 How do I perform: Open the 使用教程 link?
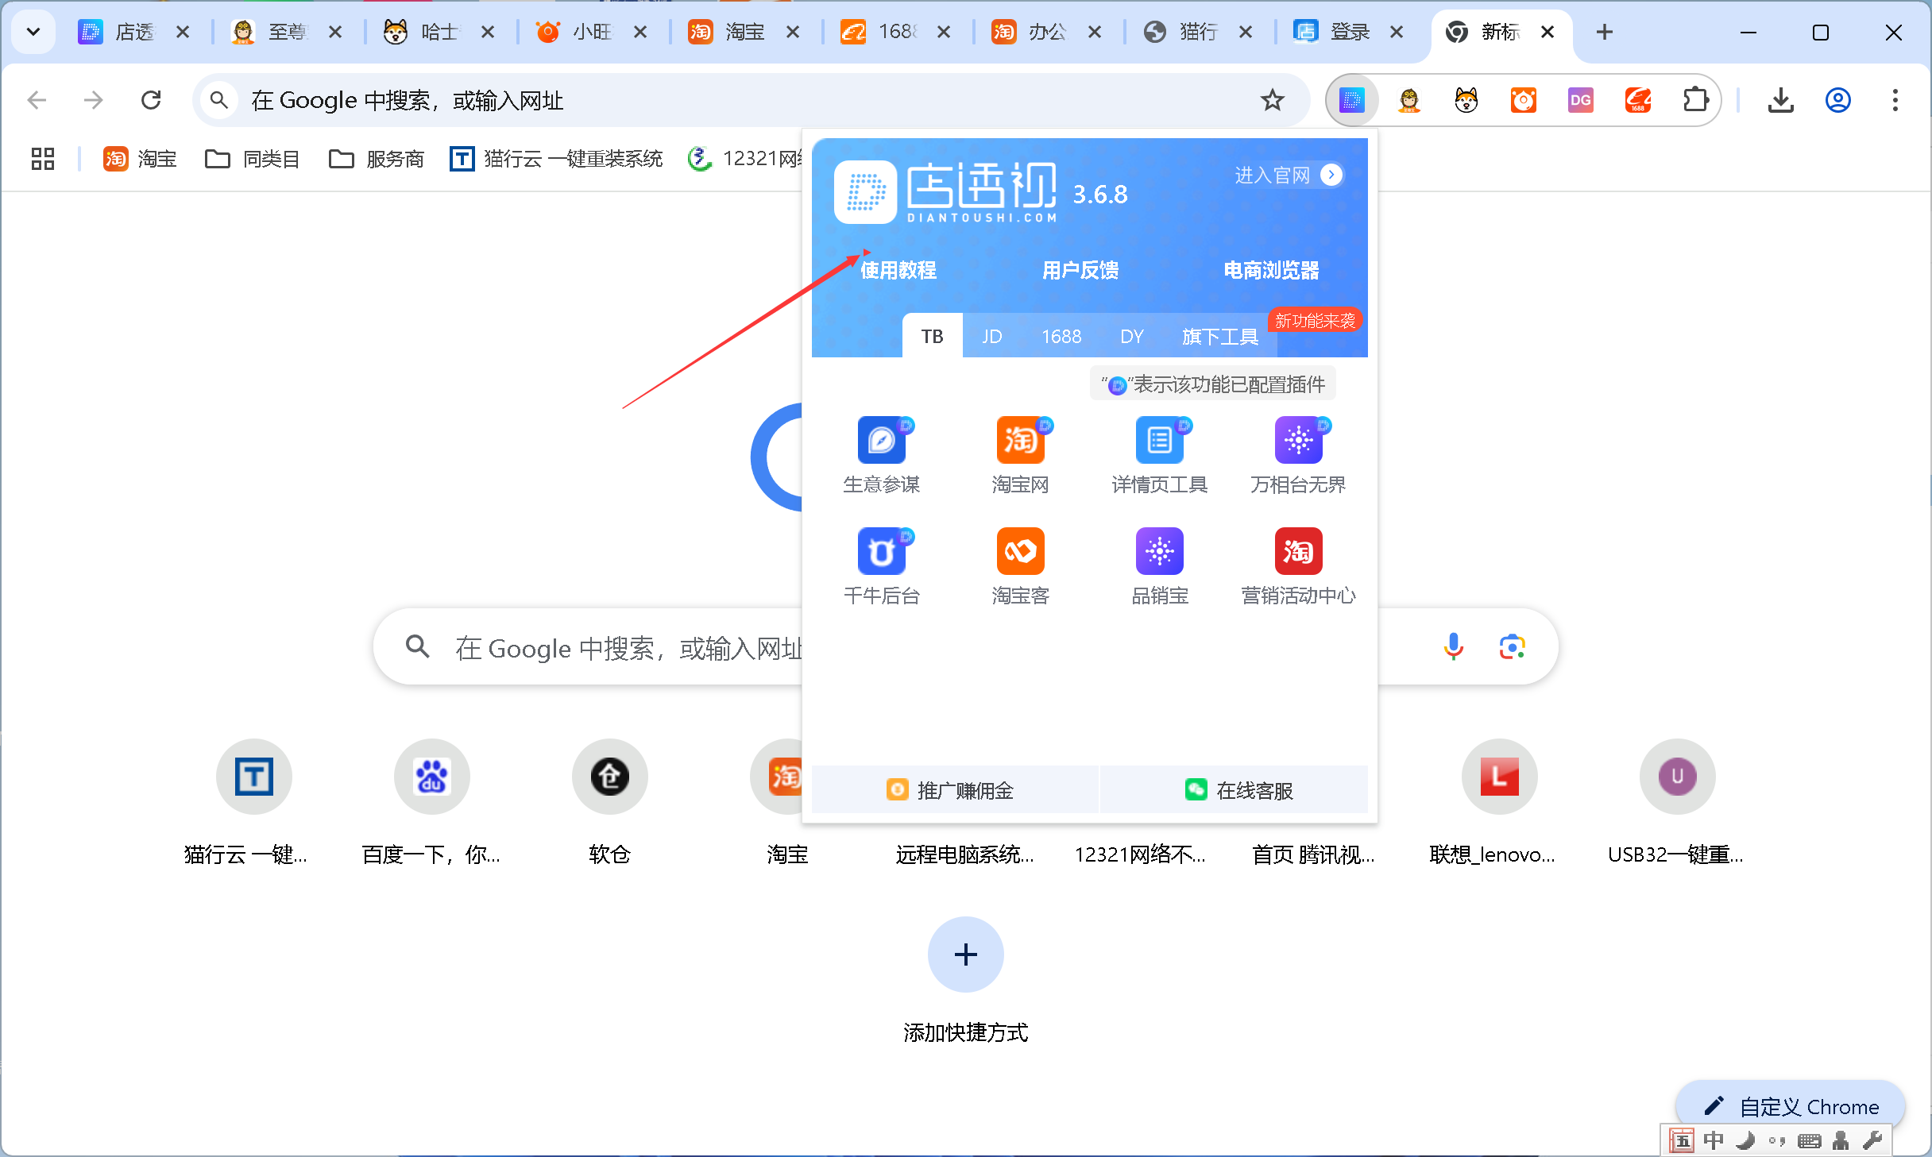point(898,270)
